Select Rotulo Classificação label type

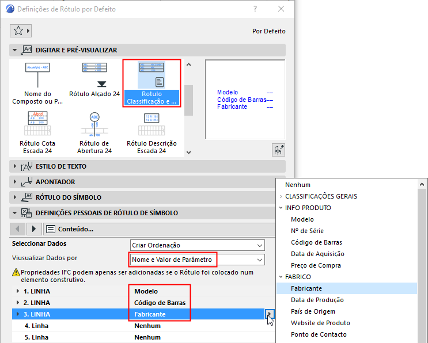click(151, 83)
